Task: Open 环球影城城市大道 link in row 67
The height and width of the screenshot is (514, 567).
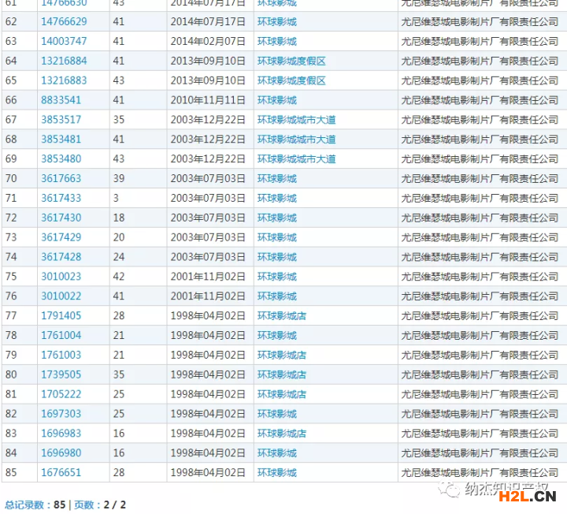Action: pyautogui.click(x=296, y=120)
